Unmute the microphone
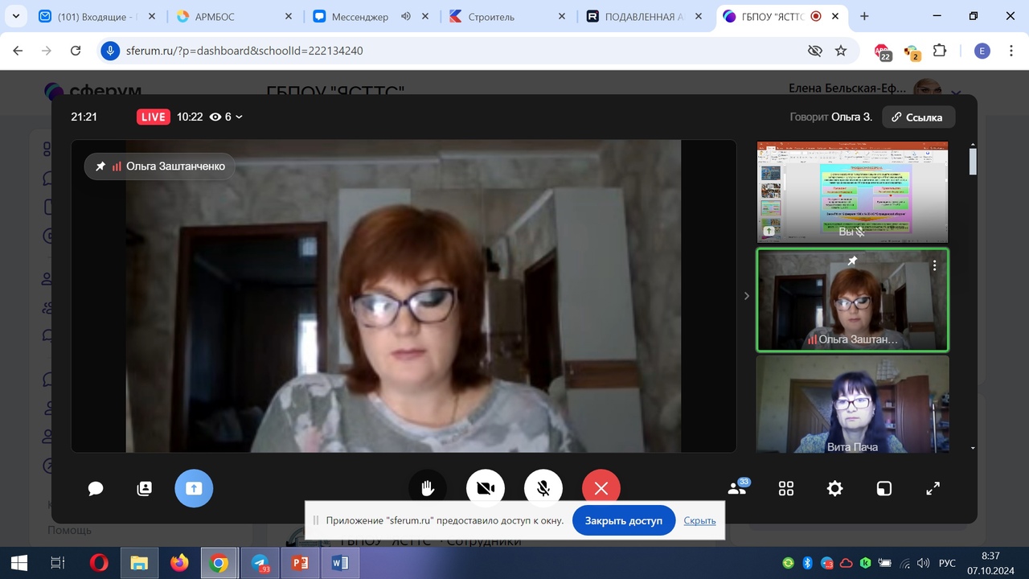 (x=543, y=488)
